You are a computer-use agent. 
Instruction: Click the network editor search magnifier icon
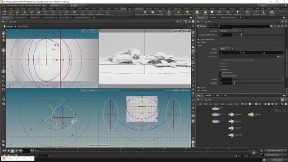click(x=283, y=104)
